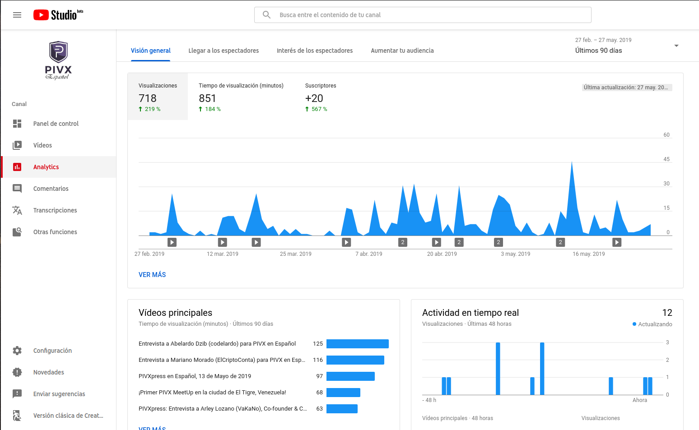Viewport: 699px width, 430px height.
Task: Open video Entrevista a Abelardo Dzib
Action: point(217,344)
